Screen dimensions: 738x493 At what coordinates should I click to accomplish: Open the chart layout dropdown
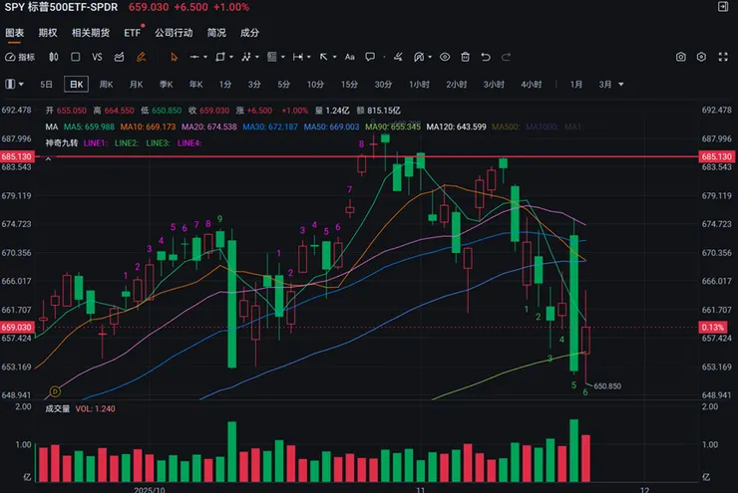tap(15, 85)
